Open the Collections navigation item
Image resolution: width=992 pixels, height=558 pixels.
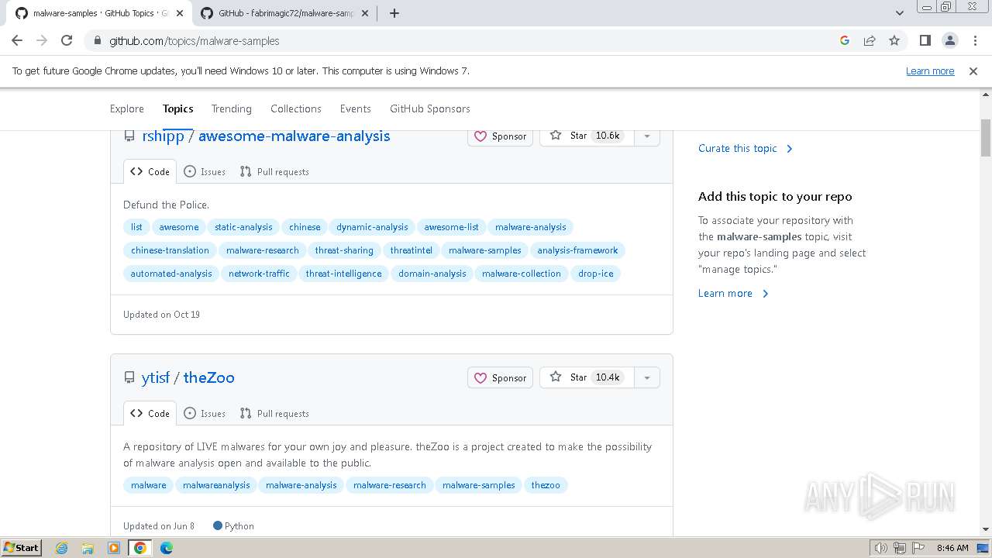point(296,108)
